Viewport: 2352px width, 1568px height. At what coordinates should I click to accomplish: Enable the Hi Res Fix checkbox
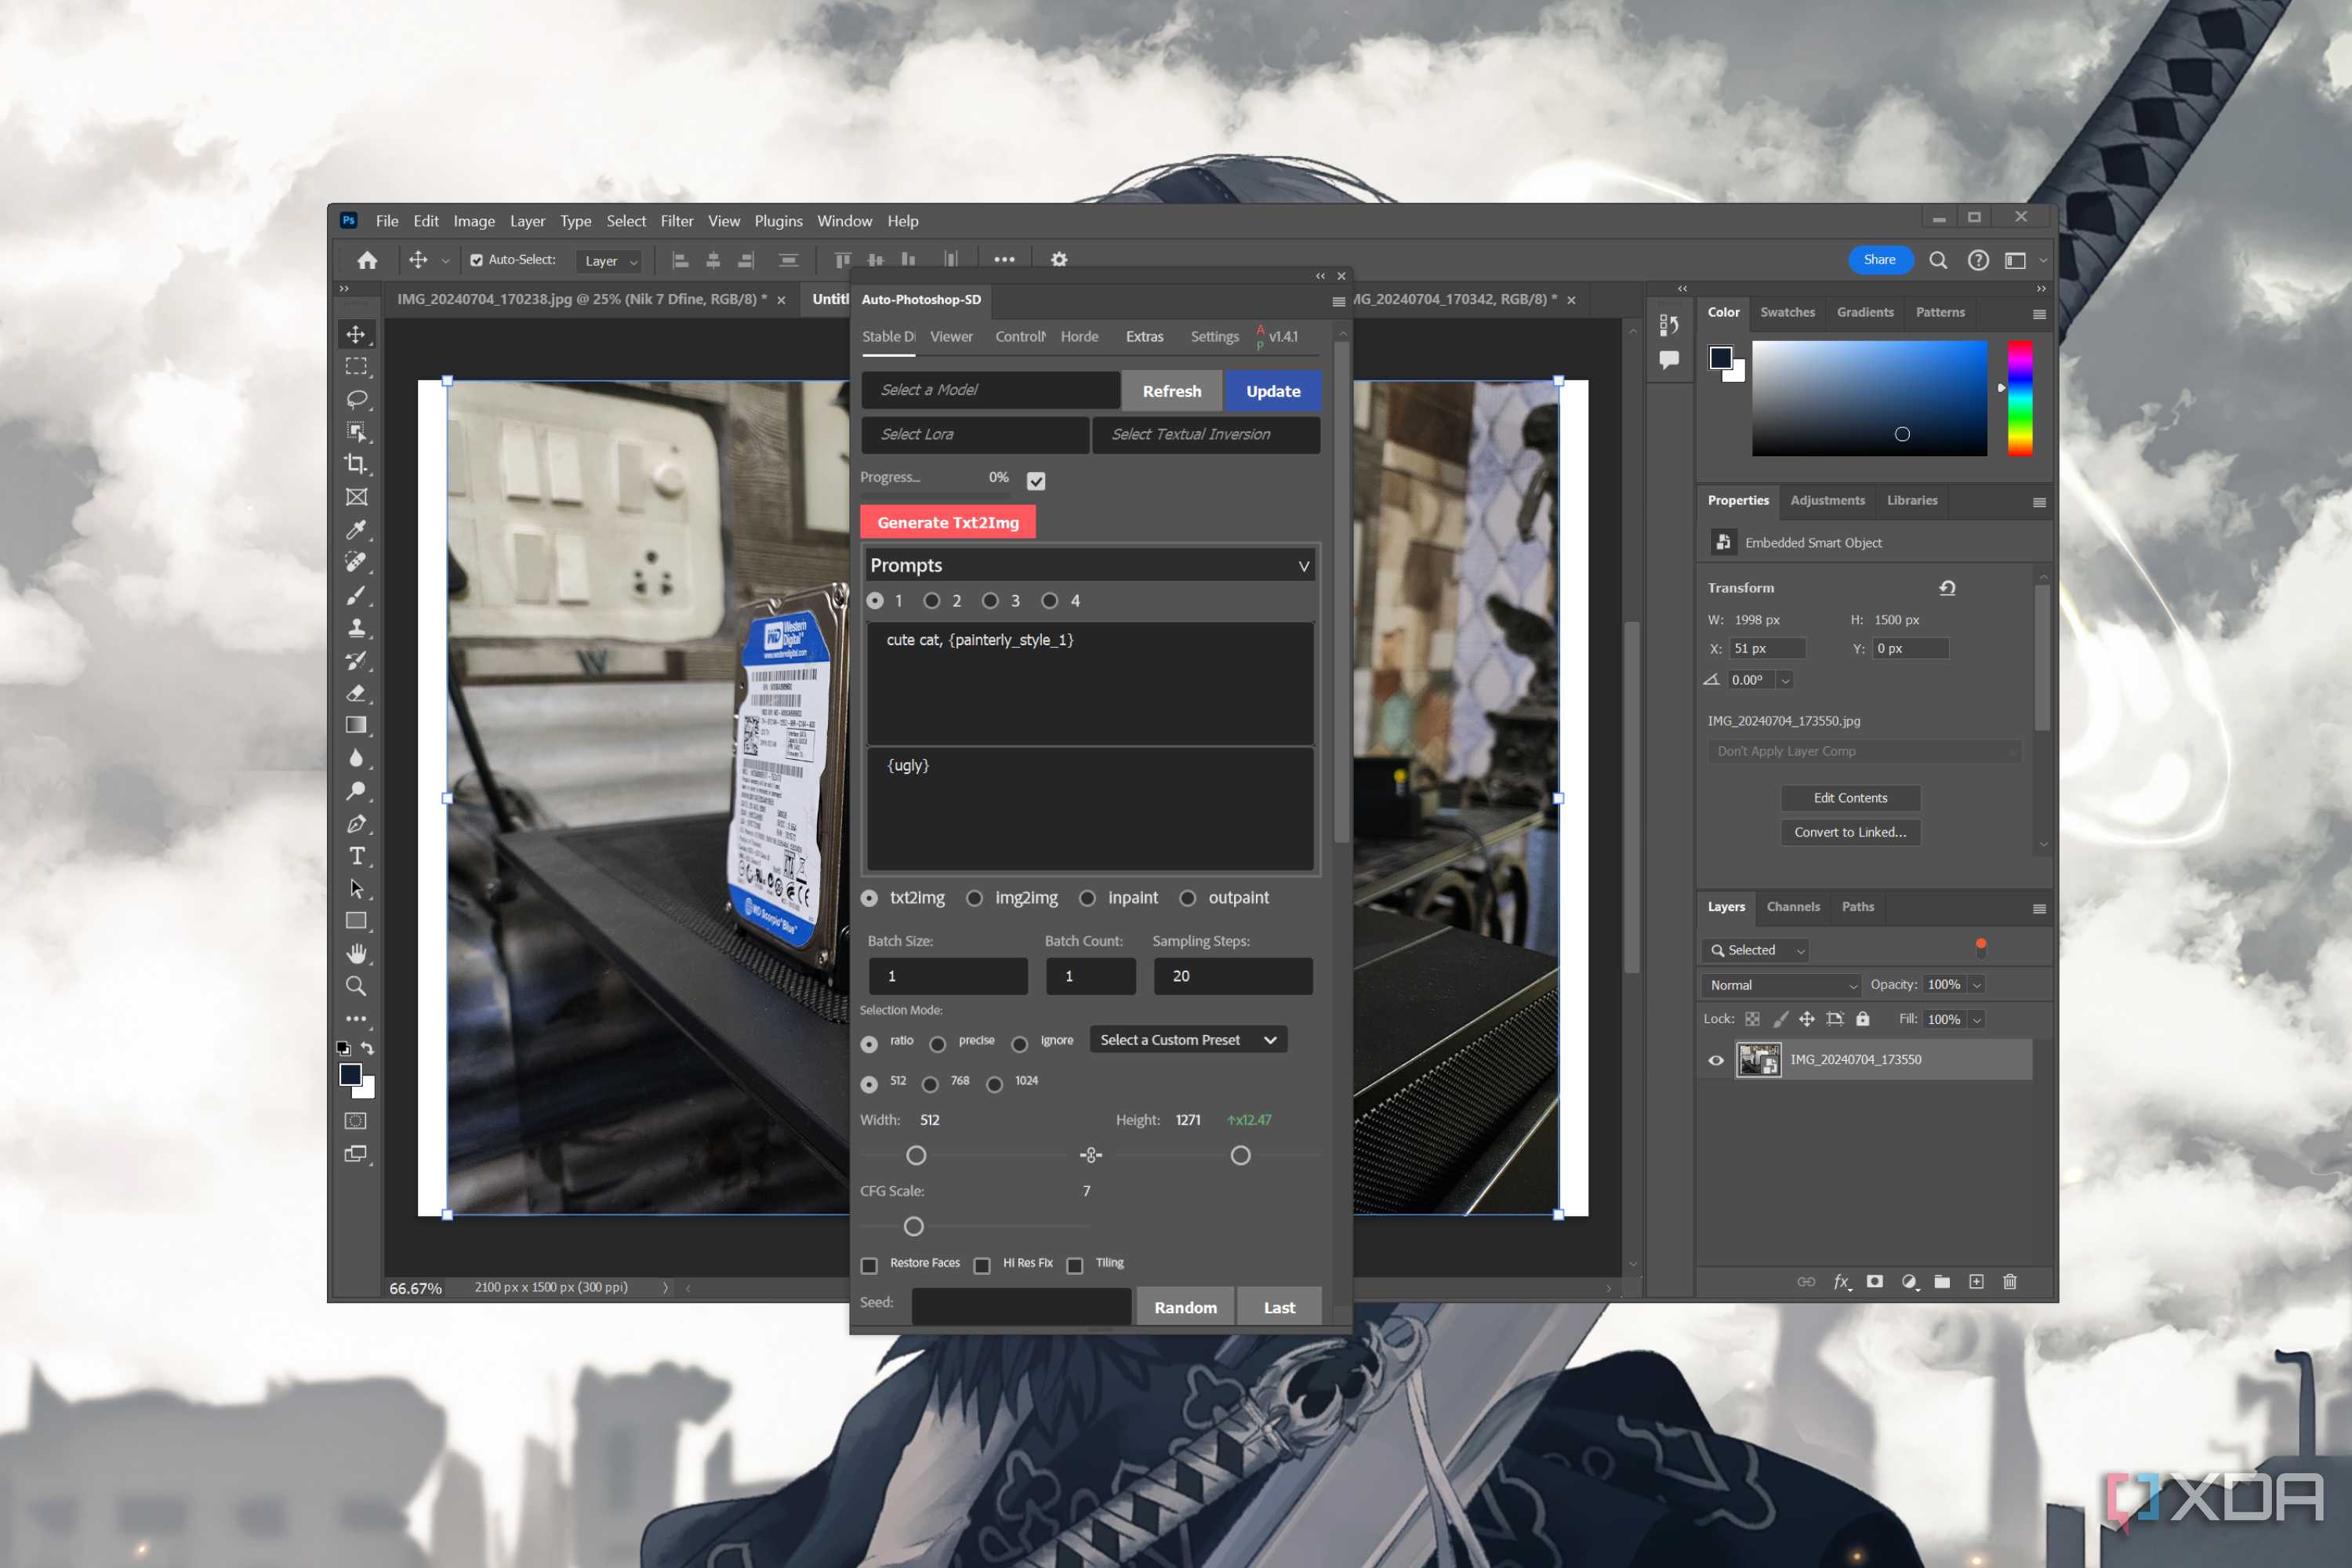click(x=982, y=1265)
